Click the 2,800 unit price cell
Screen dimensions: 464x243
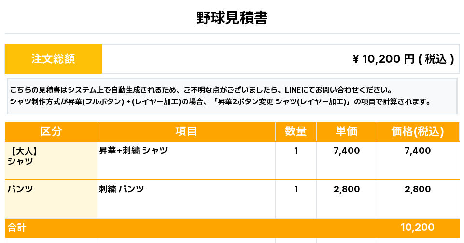(347, 189)
